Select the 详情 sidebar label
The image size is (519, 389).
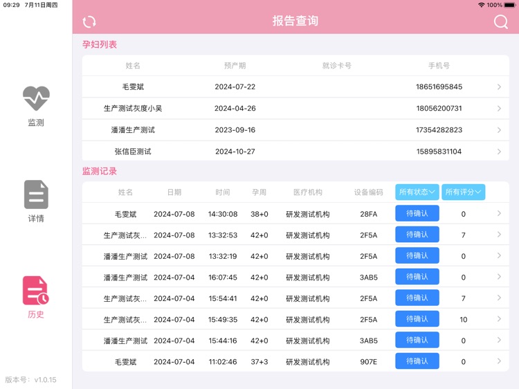(x=36, y=219)
